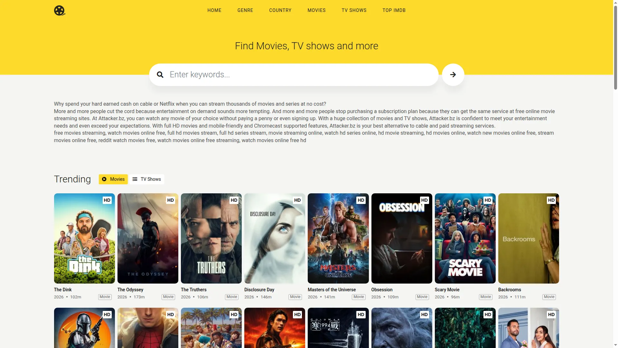Screen dimensions: 618x348
Task: Click the 96m runtime under Scary Movie
Action: (x=455, y=297)
